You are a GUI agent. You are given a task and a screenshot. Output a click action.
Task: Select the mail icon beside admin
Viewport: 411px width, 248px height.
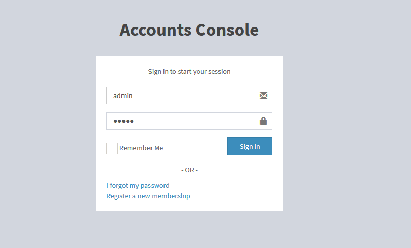click(264, 95)
